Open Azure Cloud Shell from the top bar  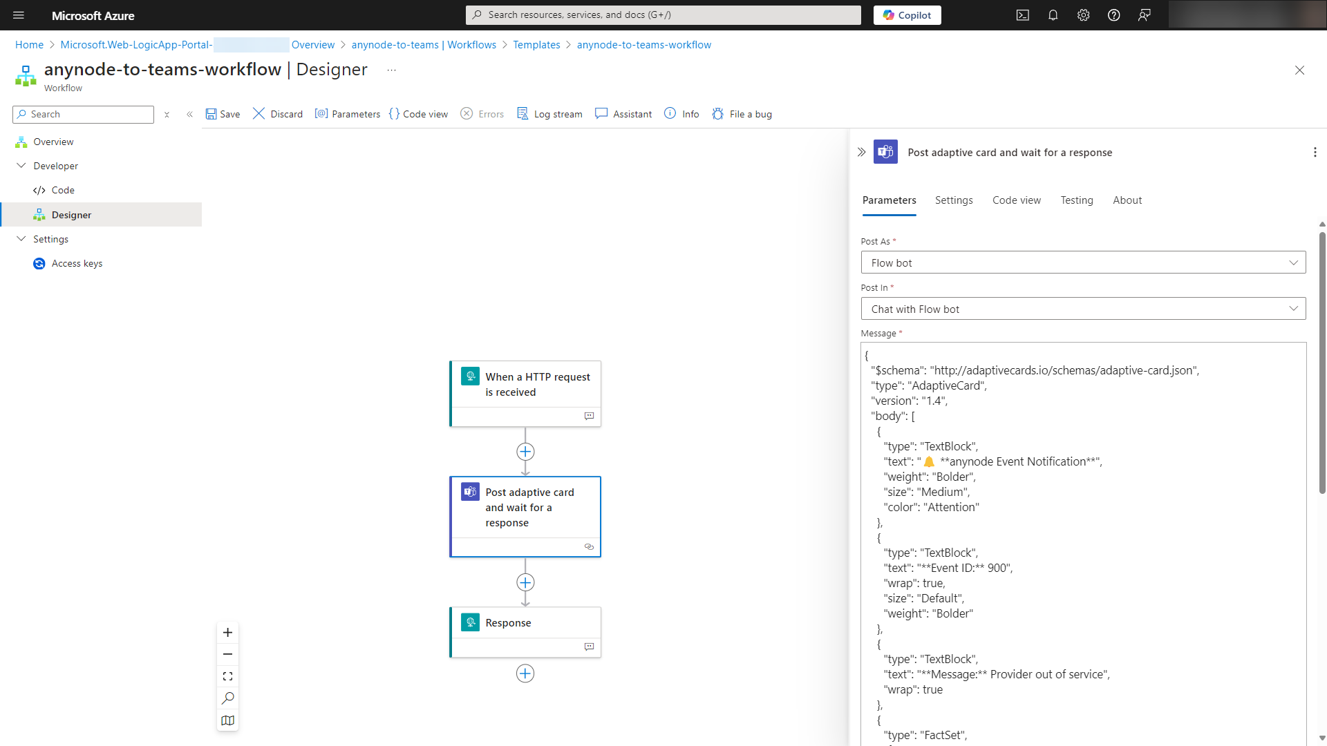(1023, 15)
